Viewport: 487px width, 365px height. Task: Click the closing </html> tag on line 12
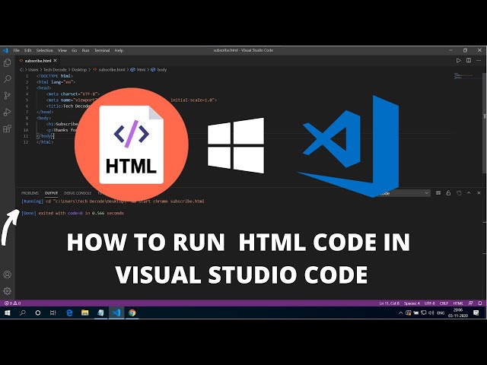point(45,142)
